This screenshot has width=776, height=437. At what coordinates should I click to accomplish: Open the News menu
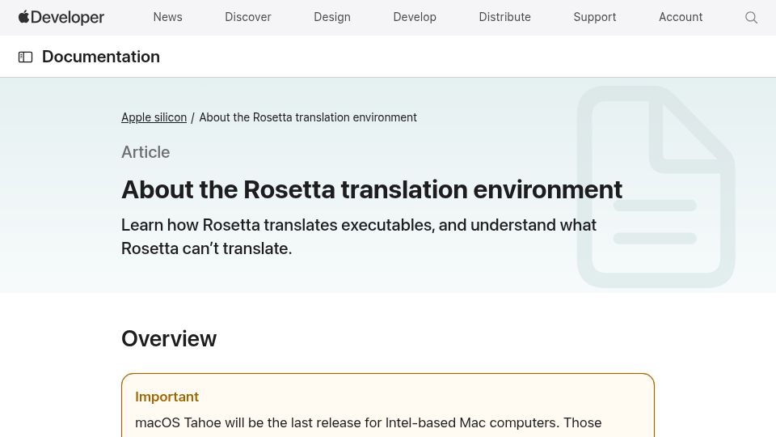tap(168, 17)
